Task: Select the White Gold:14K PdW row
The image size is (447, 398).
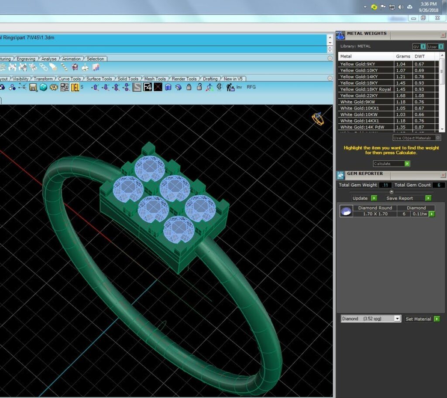Action: pyautogui.click(x=388, y=127)
